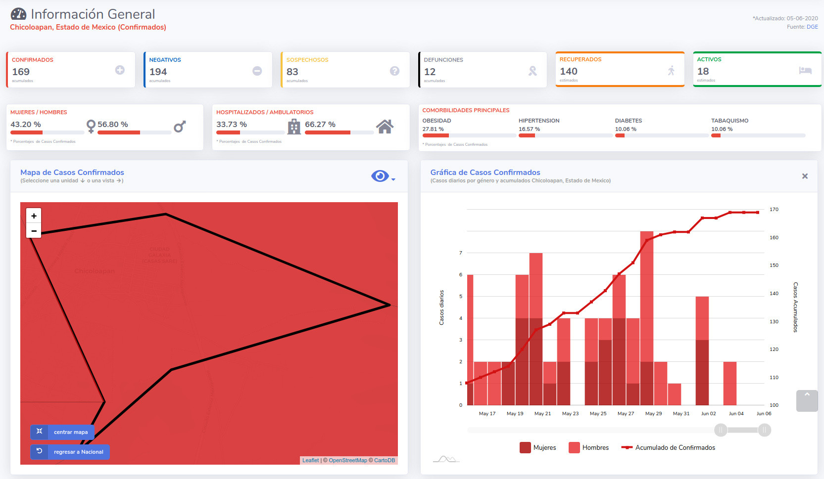Click the Obesidad 27.81 % progress bar
The width and height of the screenshot is (824, 479).
click(469, 135)
